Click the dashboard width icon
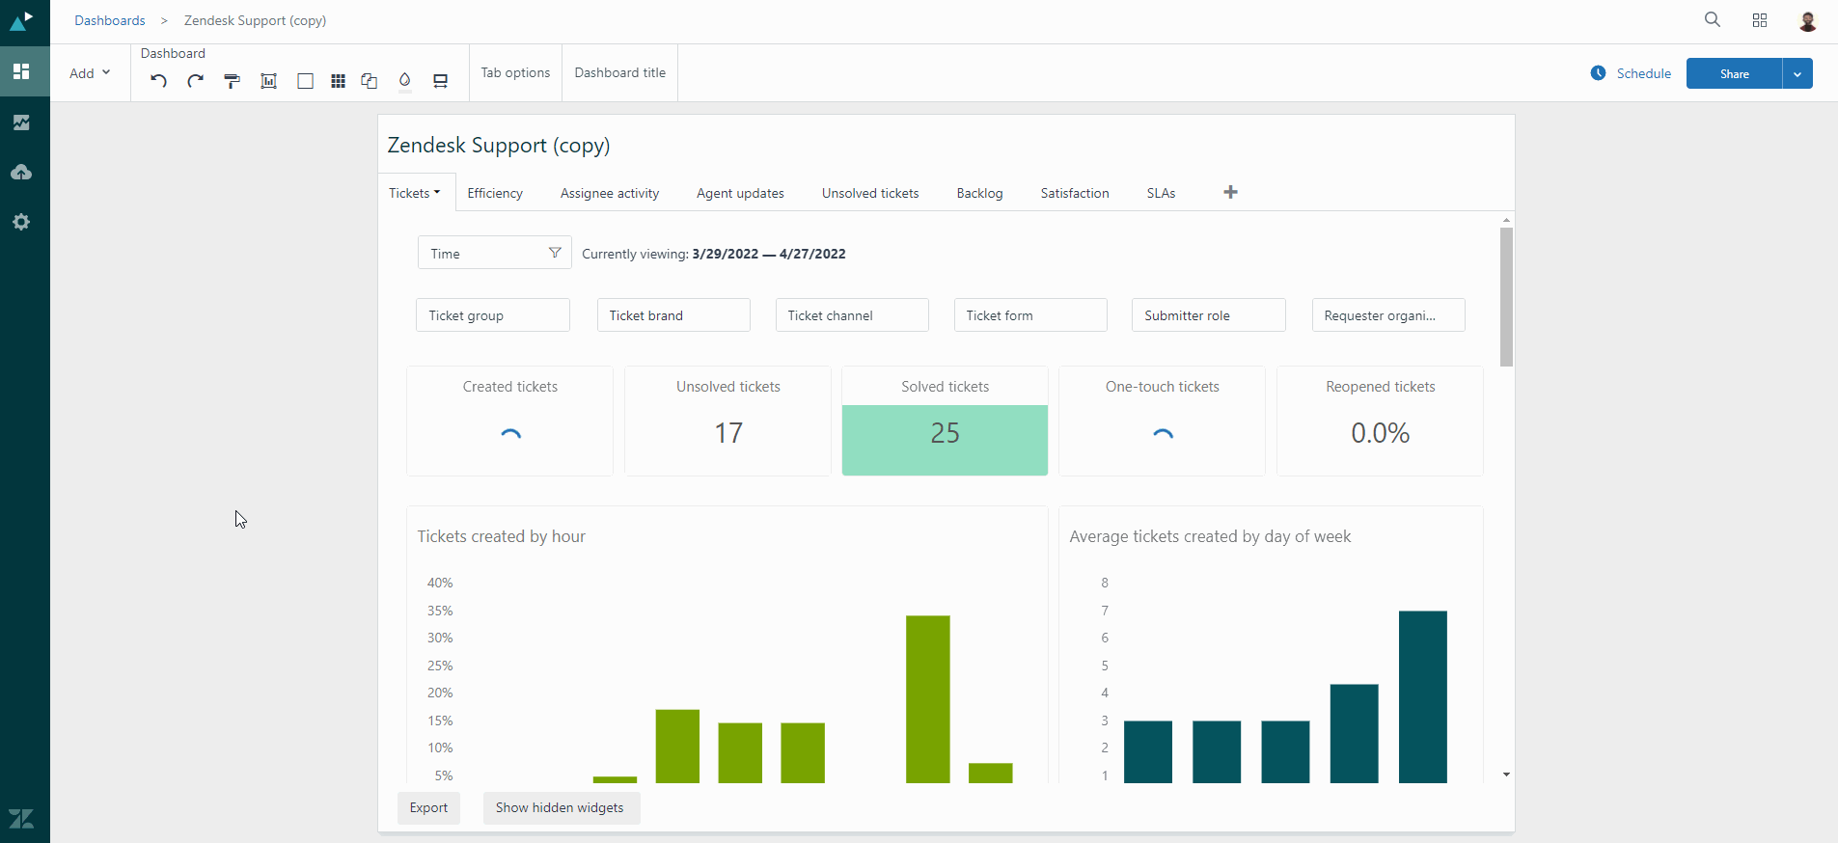This screenshot has height=843, width=1838. point(440,81)
